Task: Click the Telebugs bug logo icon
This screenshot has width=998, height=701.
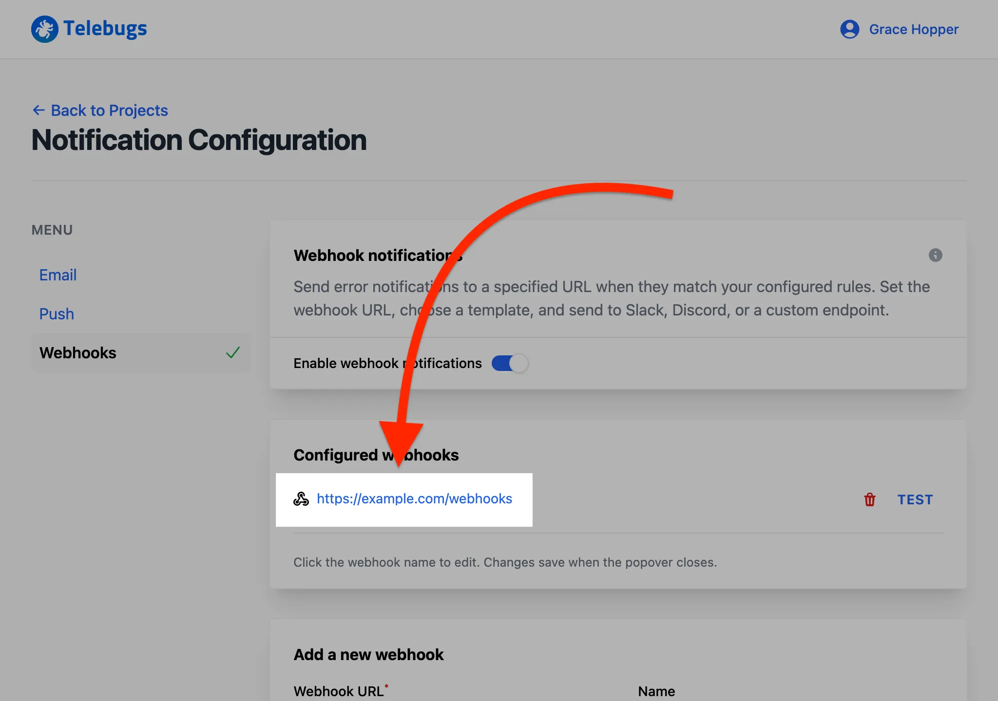Action: (45, 29)
